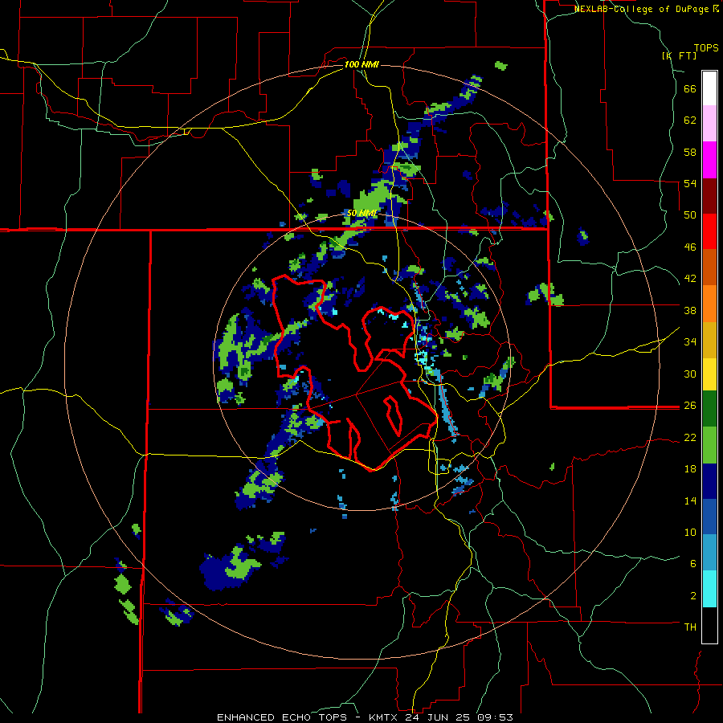The height and width of the screenshot is (723, 723).
Task: Click the K FT units label
Action: [679, 55]
